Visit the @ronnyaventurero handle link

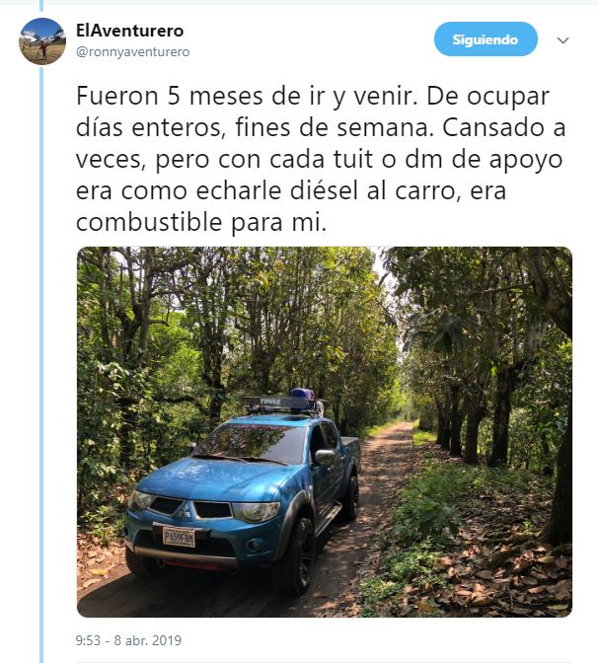click(133, 52)
